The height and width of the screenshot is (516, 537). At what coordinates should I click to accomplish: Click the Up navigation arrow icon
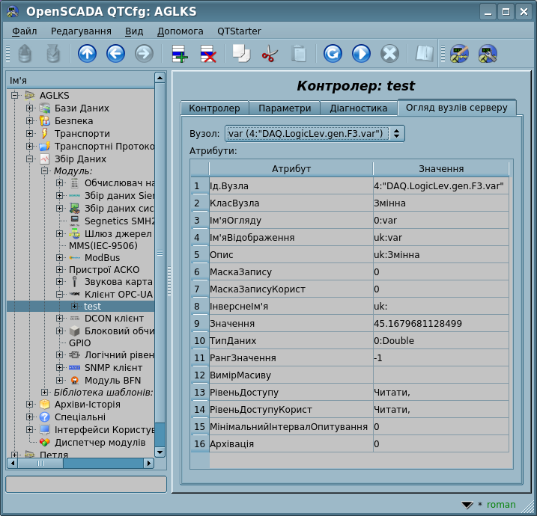click(88, 54)
